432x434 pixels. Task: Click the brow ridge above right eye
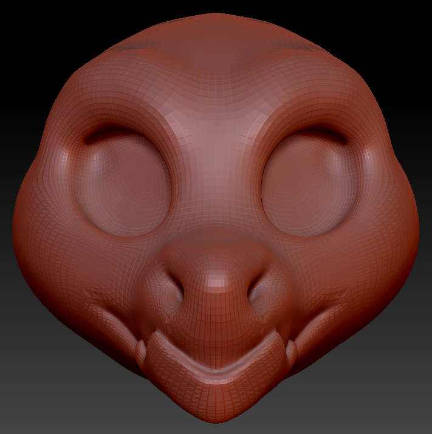(x=310, y=124)
